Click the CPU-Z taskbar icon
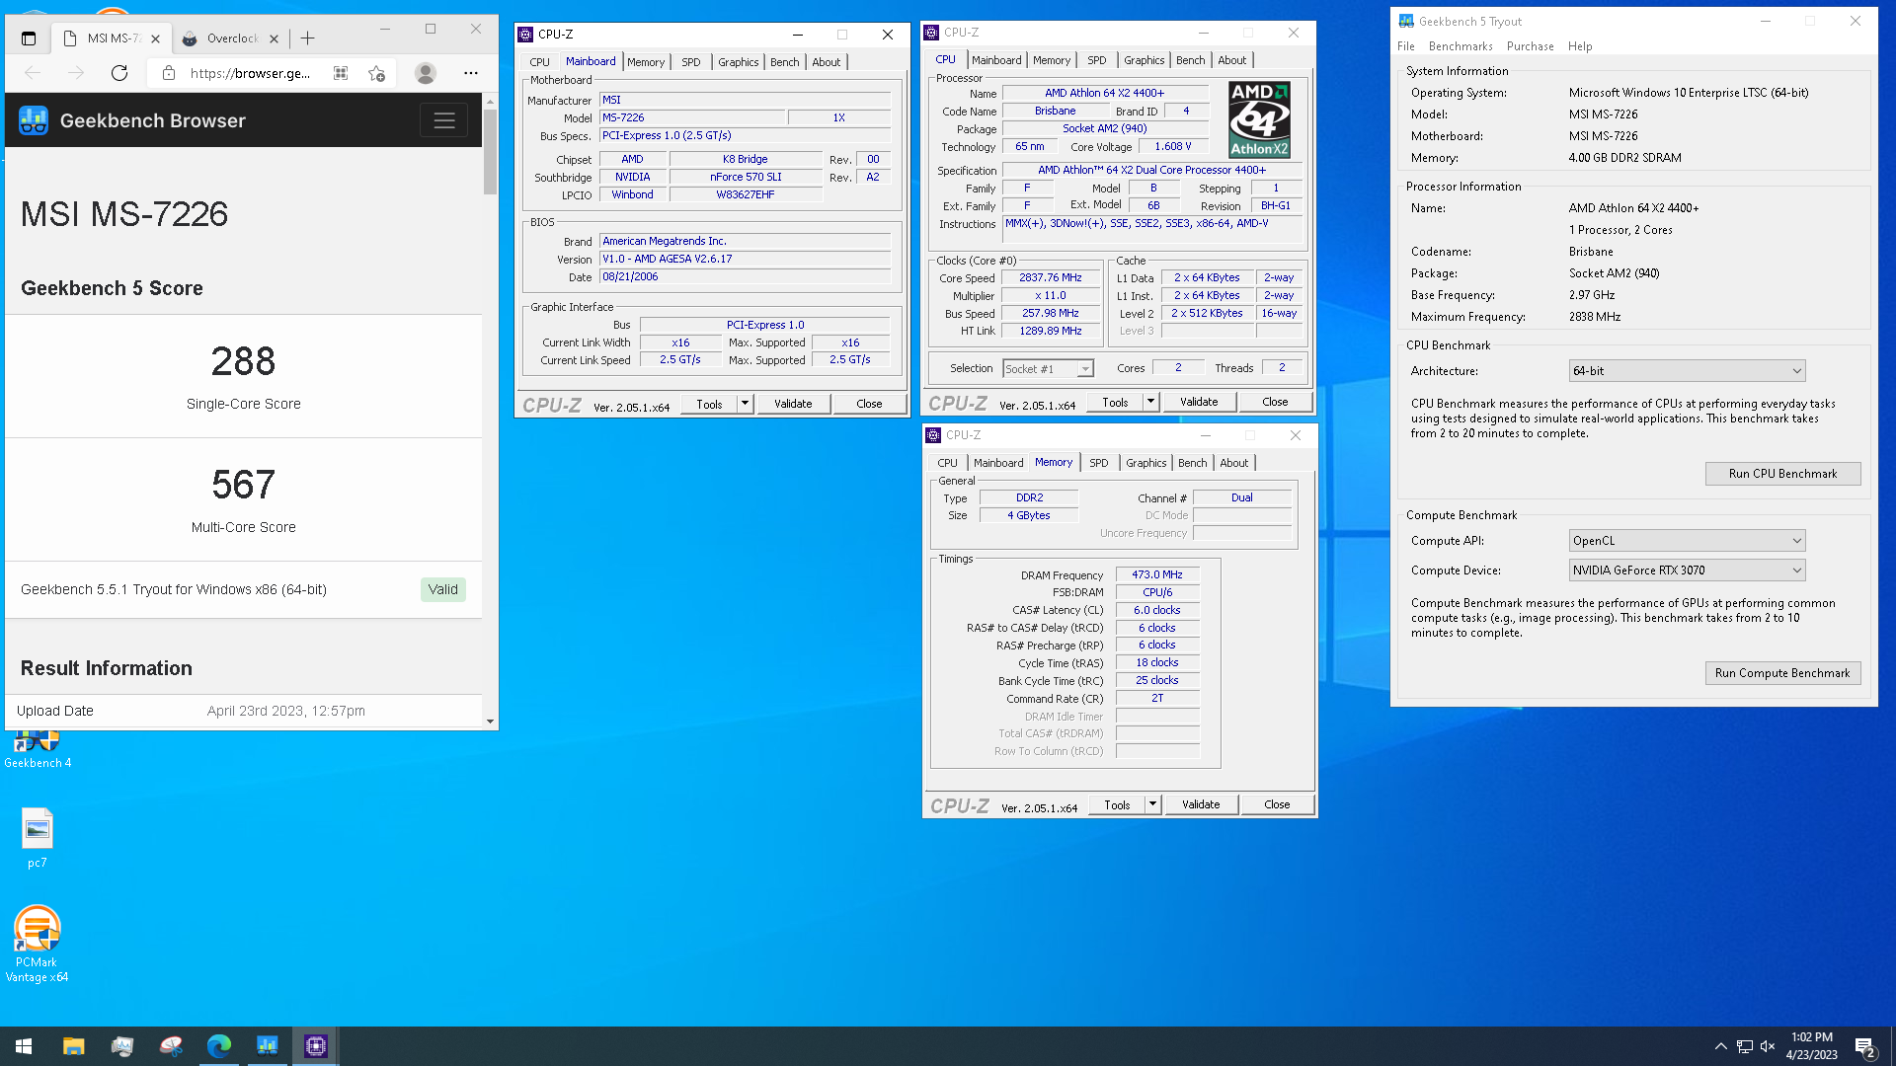The image size is (1896, 1066). click(316, 1046)
